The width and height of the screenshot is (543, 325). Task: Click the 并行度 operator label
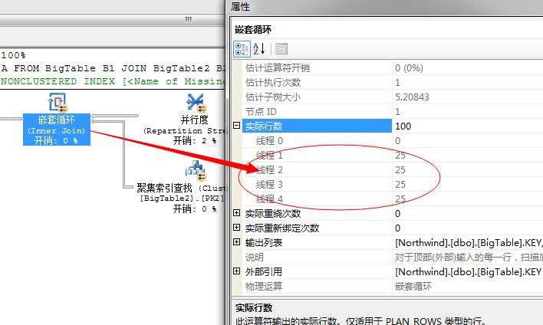[x=195, y=120]
